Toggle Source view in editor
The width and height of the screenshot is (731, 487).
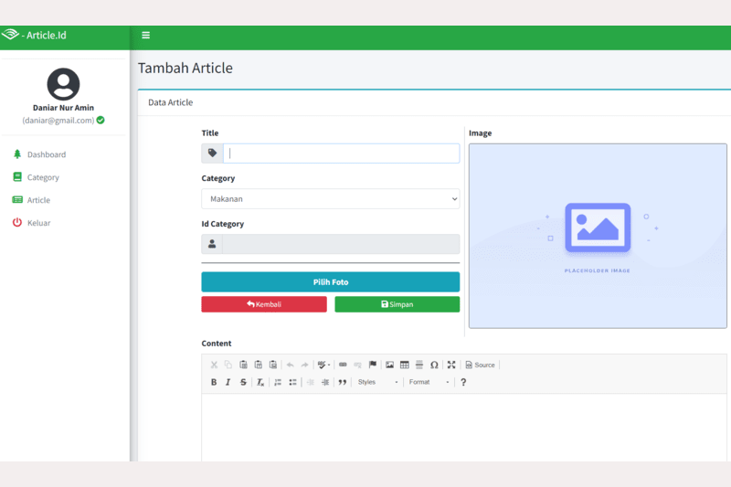(x=481, y=365)
